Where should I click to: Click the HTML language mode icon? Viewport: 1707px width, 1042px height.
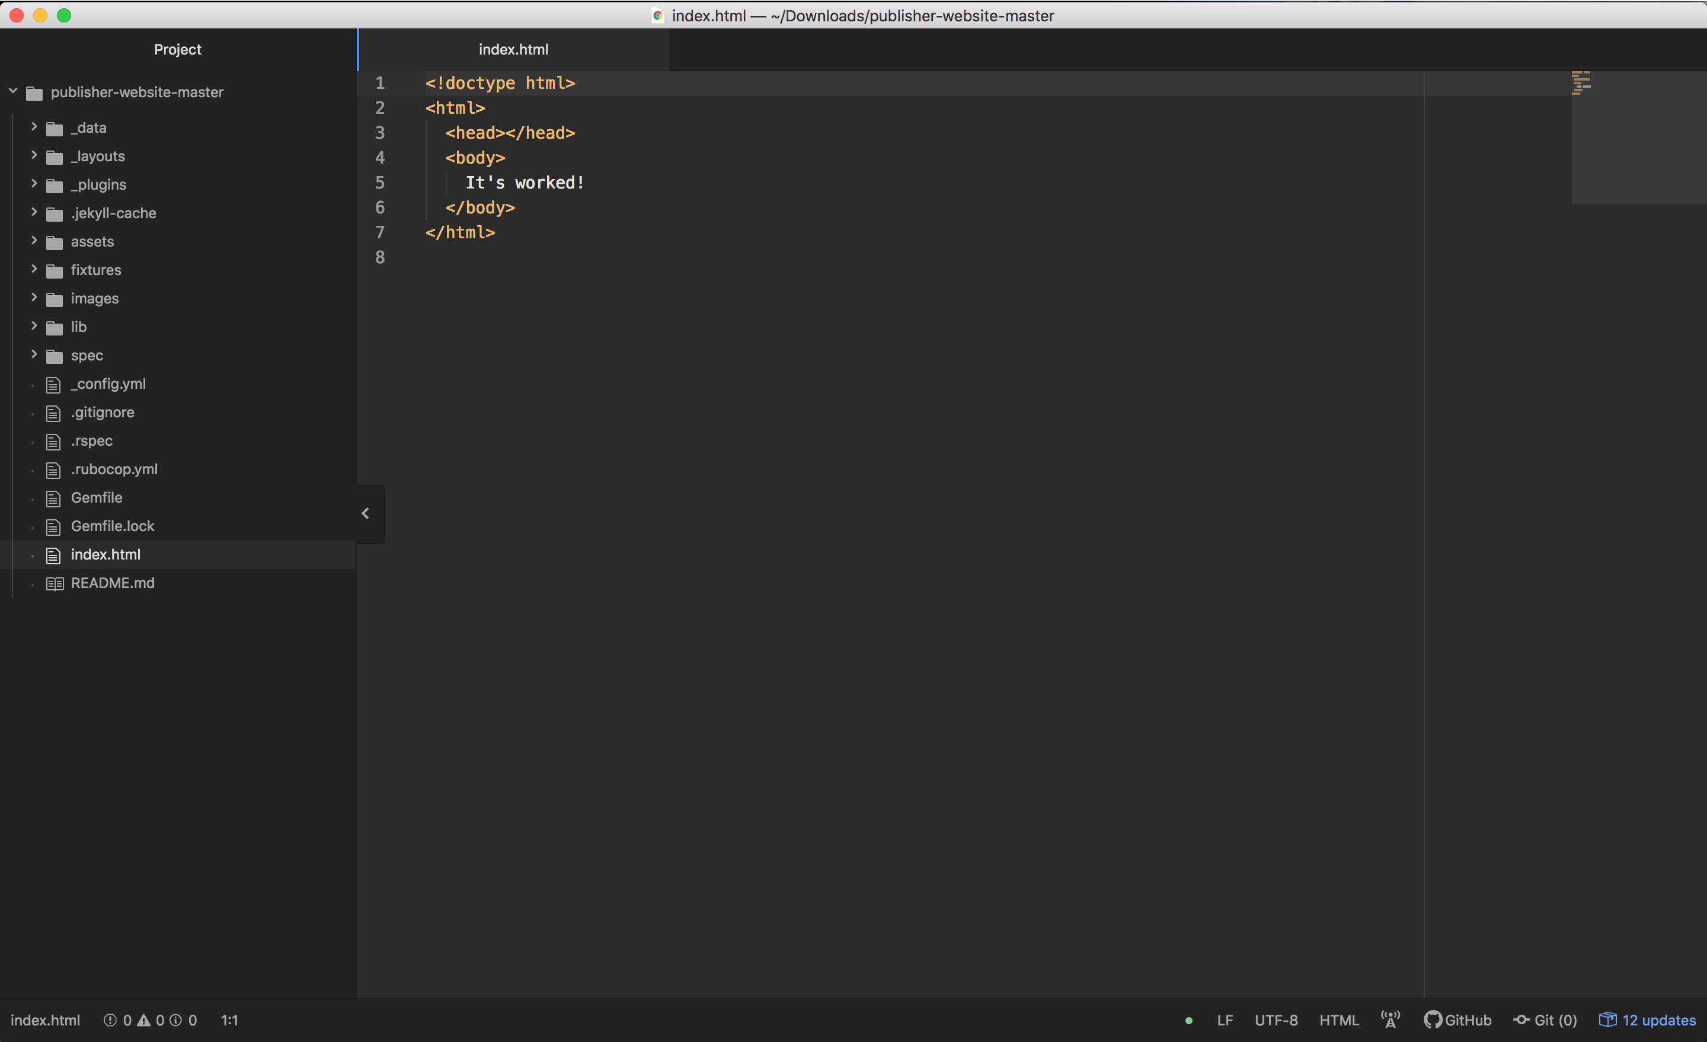coord(1339,1019)
